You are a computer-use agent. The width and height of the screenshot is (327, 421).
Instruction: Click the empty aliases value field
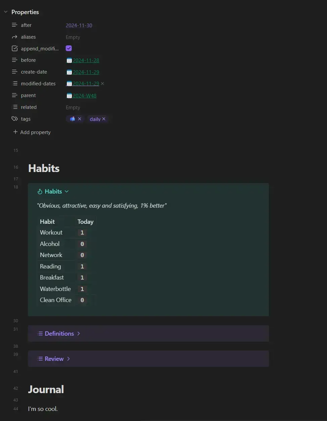(73, 37)
